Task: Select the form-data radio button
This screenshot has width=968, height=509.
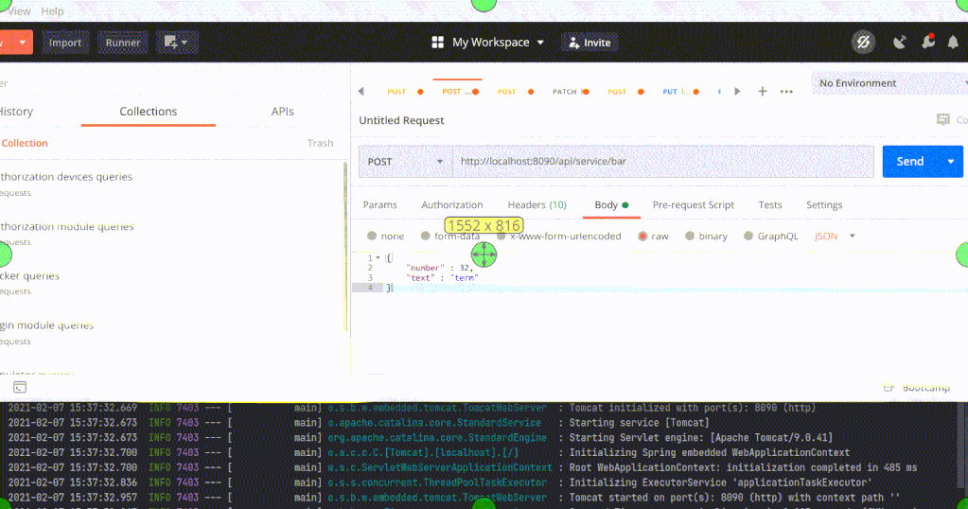Action: (426, 236)
